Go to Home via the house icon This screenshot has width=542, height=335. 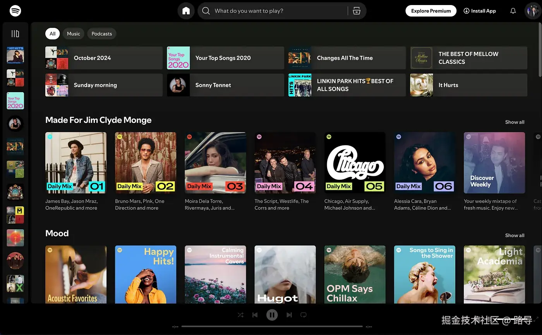[186, 11]
